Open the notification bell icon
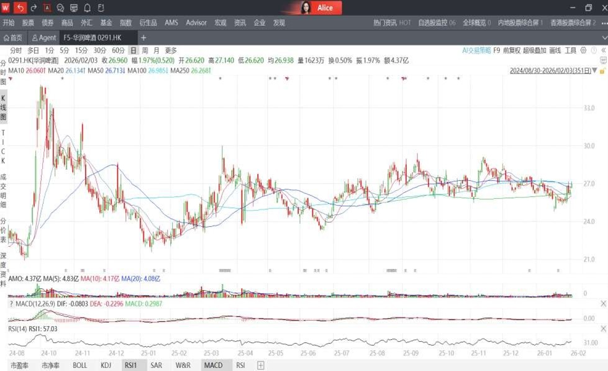The image size is (608, 371). coord(88,7)
